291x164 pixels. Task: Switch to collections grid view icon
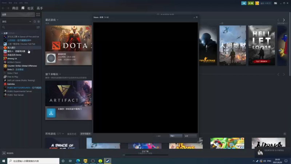[x=38, y=15]
